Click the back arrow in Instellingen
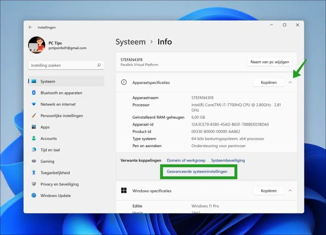Screen dimensions: 326x235 (30, 27)
